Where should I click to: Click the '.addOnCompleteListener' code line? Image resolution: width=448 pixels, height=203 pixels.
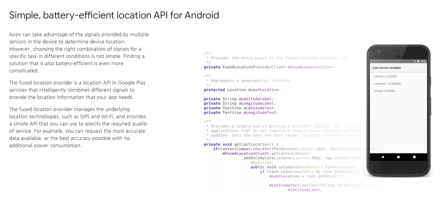click(310, 158)
